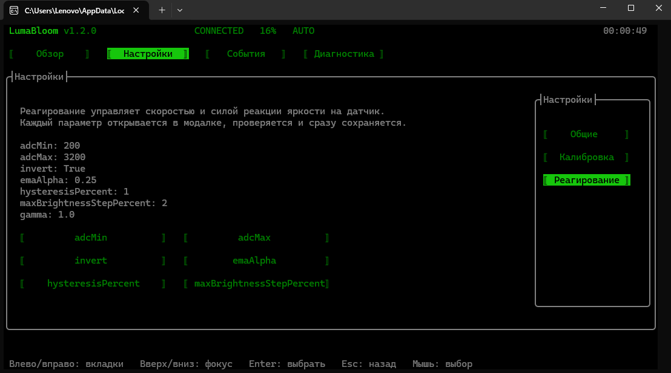Click the AUTO mode status indicator

[x=303, y=31]
